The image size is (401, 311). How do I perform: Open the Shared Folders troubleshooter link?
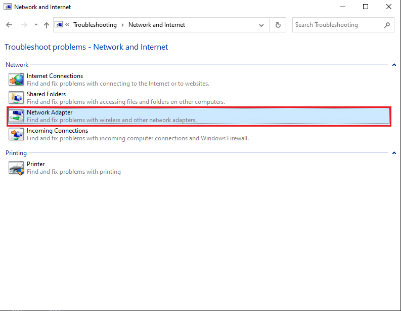coord(46,94)
